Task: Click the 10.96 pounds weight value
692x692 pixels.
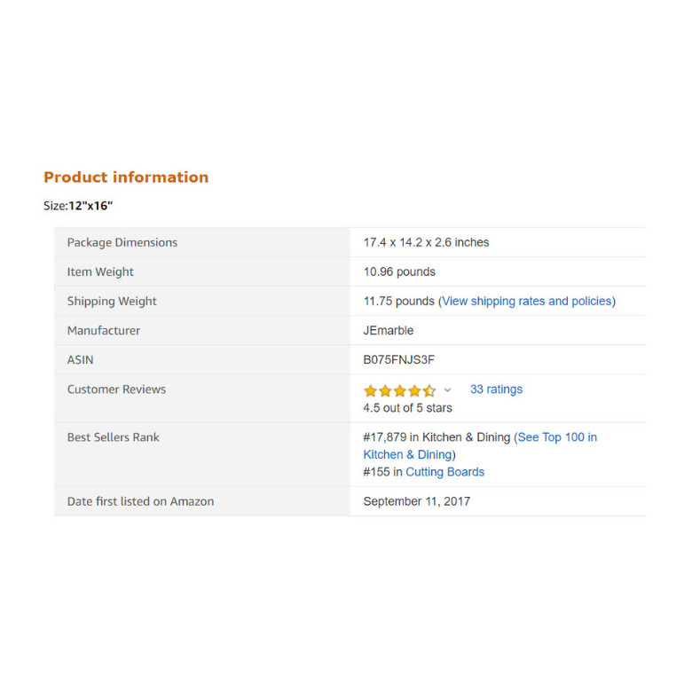Action: click(399, 271)
